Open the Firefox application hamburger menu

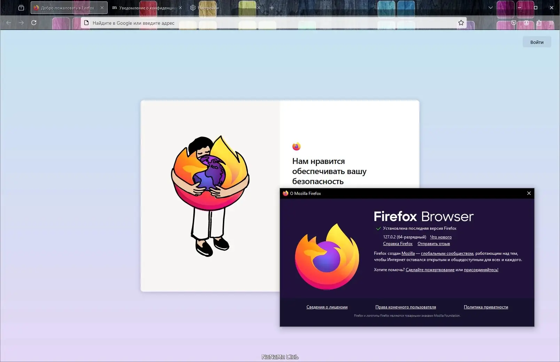(x=551, y=23)
